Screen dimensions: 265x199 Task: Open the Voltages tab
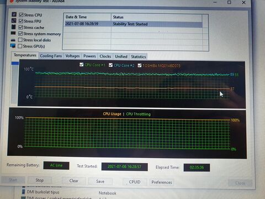(x=72, y=56)
